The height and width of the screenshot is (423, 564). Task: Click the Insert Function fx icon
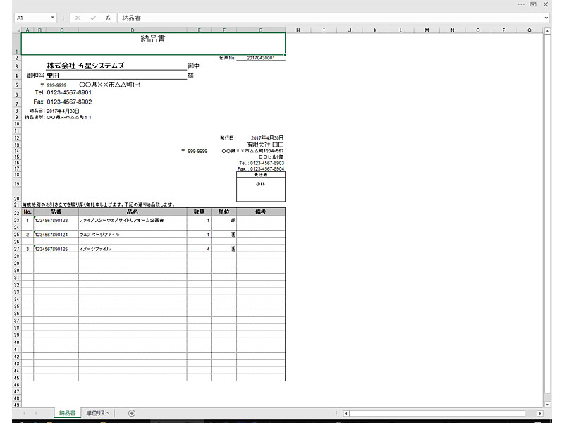point(108,17)
